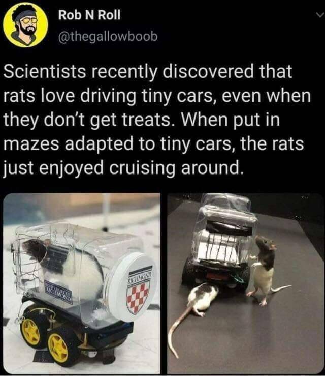Screen dimensions: 325x376
Task: Open right photo of two rats by car
Action: 245,283
